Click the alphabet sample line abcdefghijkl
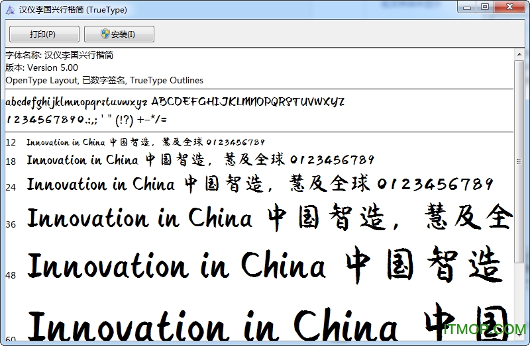Viewport: 530px width, 346px height. click(175, 102)
